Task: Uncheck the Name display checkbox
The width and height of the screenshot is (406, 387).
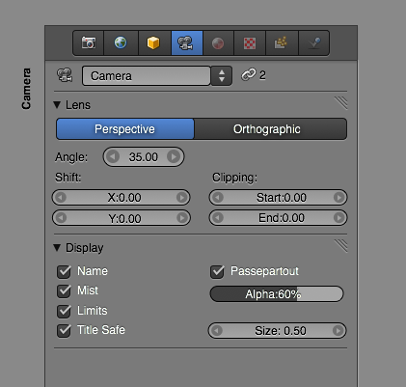Action: [x=64, y=271]
